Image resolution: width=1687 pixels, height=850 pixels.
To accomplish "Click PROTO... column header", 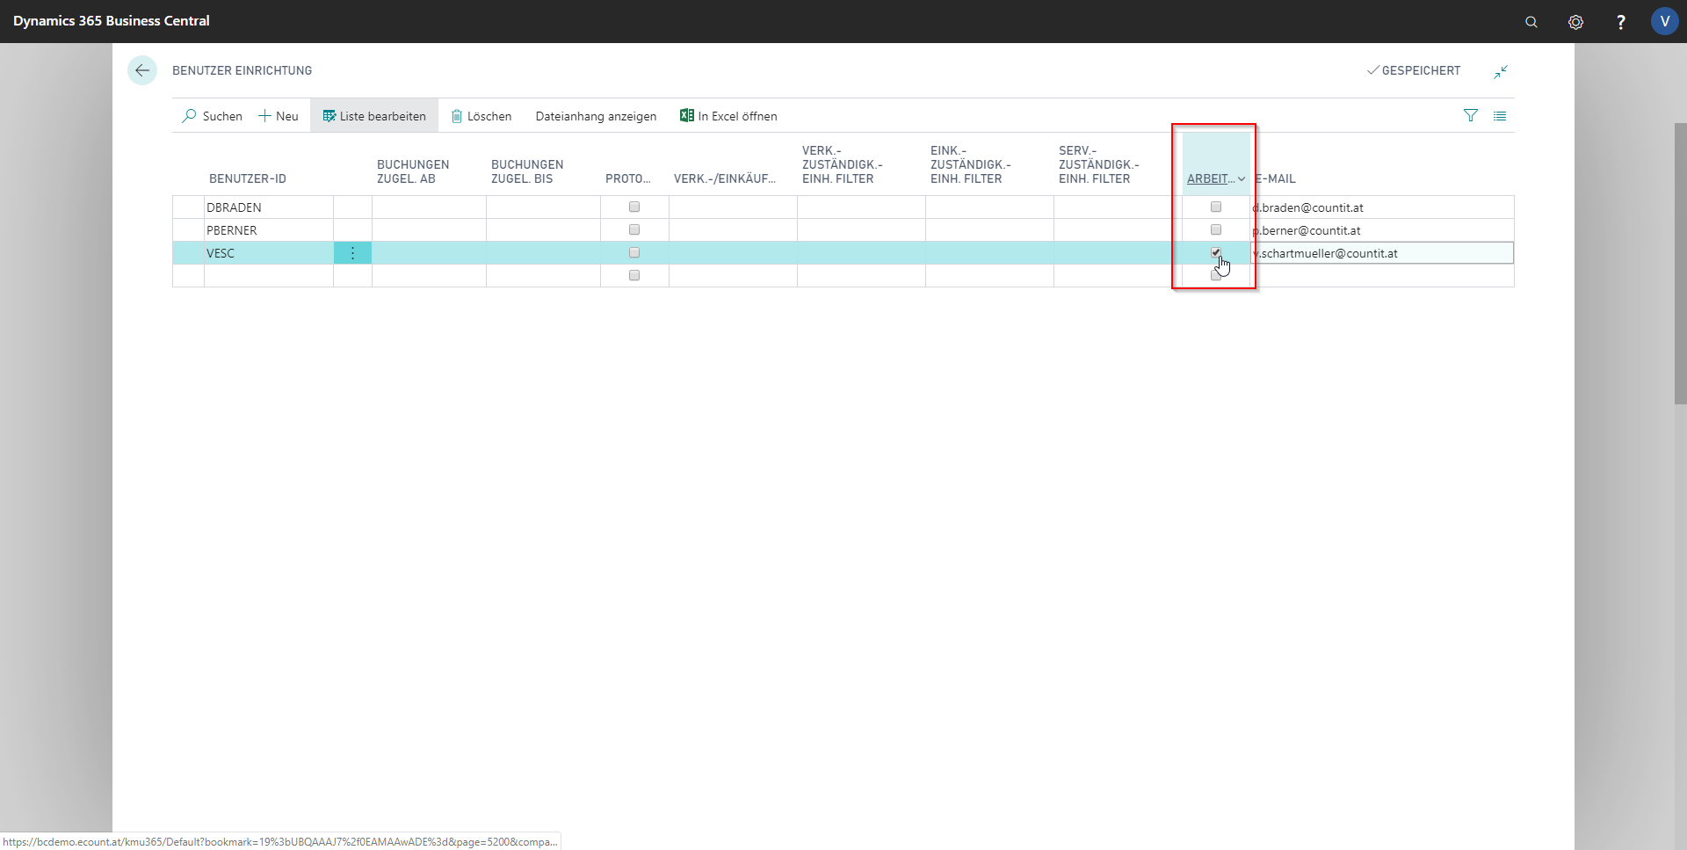I will (x=627, y=178).
